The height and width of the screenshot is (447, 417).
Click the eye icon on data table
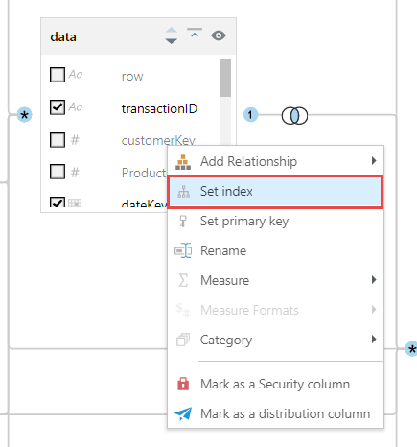click(x=219, y=35)
